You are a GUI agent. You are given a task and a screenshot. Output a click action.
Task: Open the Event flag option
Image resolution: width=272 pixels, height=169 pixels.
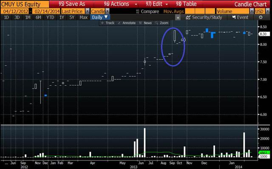point(234,17)
